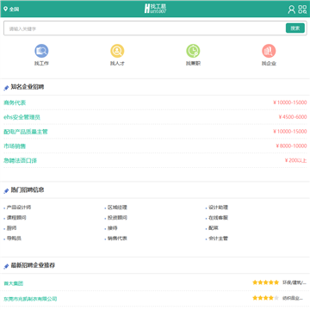310x310 pixels.
Task: Click the ￥200以上 salary text
Action: point(295,160)
